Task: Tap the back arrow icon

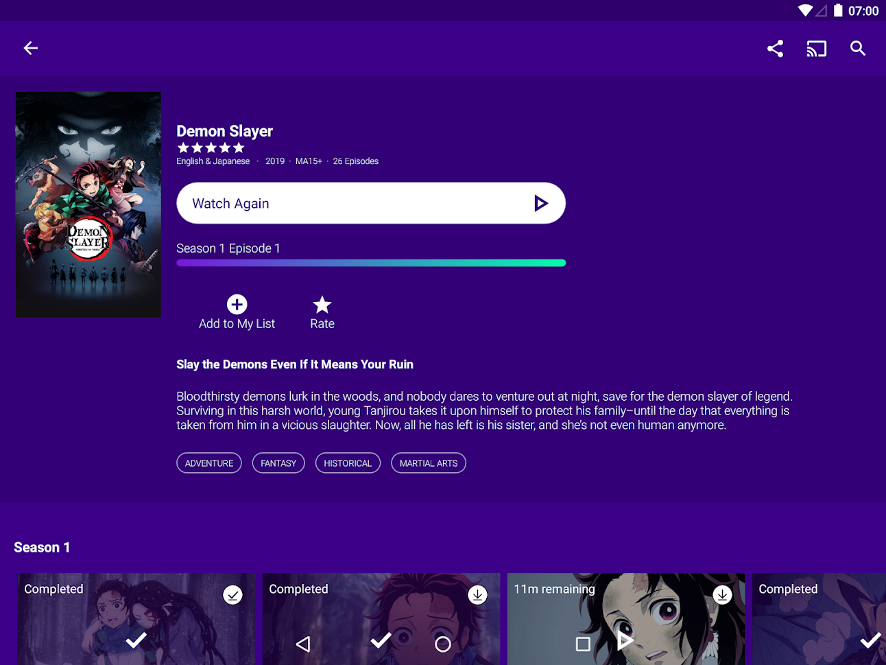Action: coord(31,48)
